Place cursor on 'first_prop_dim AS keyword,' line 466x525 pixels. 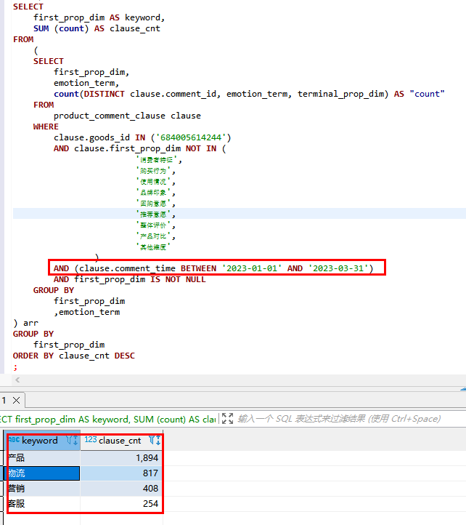pyautogui.click(x=99, y=17)
